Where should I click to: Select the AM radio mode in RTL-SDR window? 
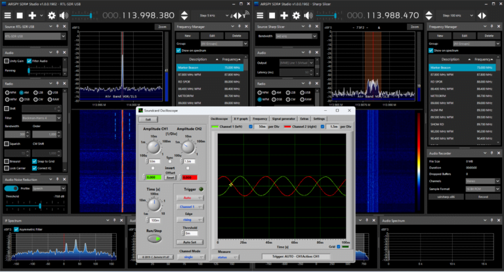pyautogui.click(x=21, y=92)
